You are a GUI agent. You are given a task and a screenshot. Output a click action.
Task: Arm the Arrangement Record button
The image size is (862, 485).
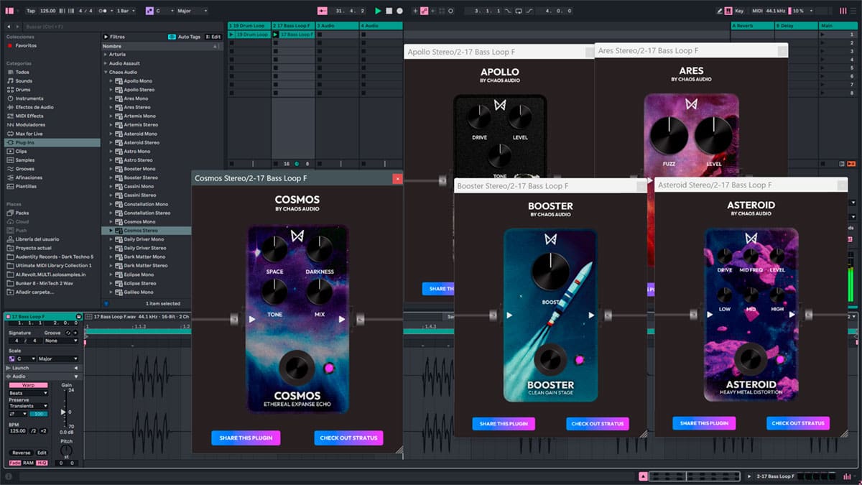399,11
